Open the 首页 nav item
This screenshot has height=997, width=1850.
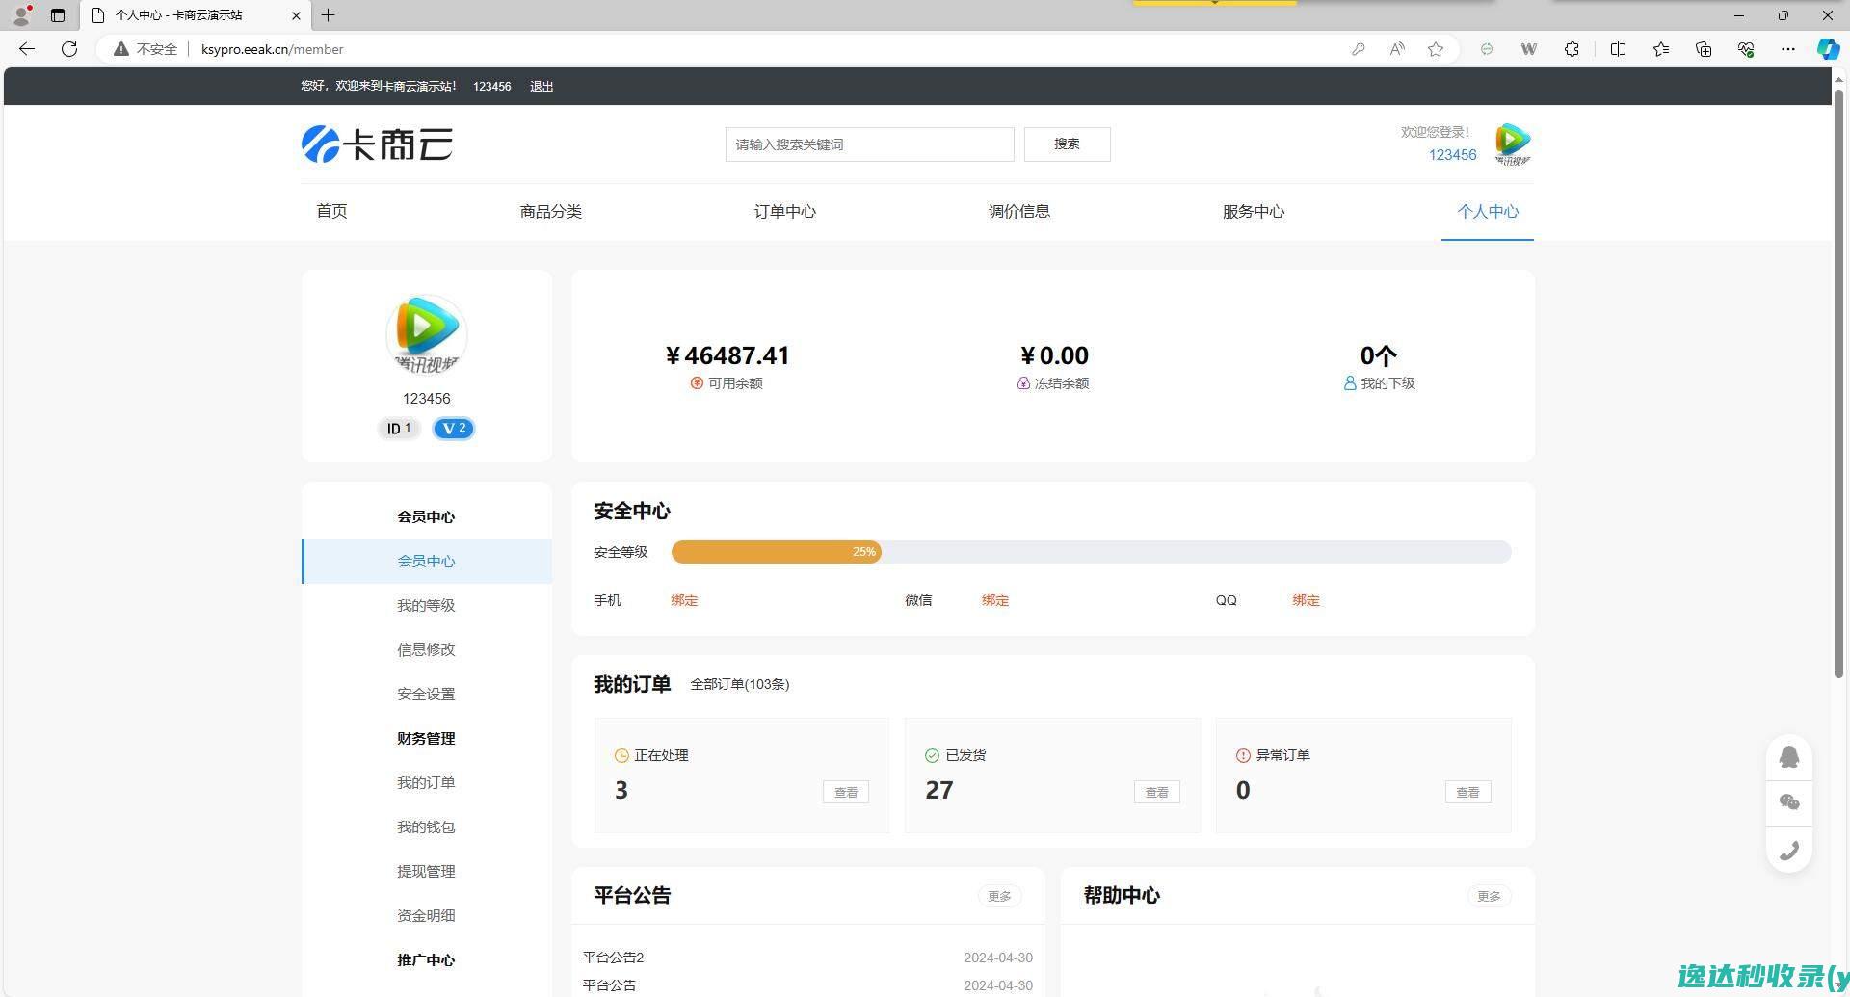331,211
